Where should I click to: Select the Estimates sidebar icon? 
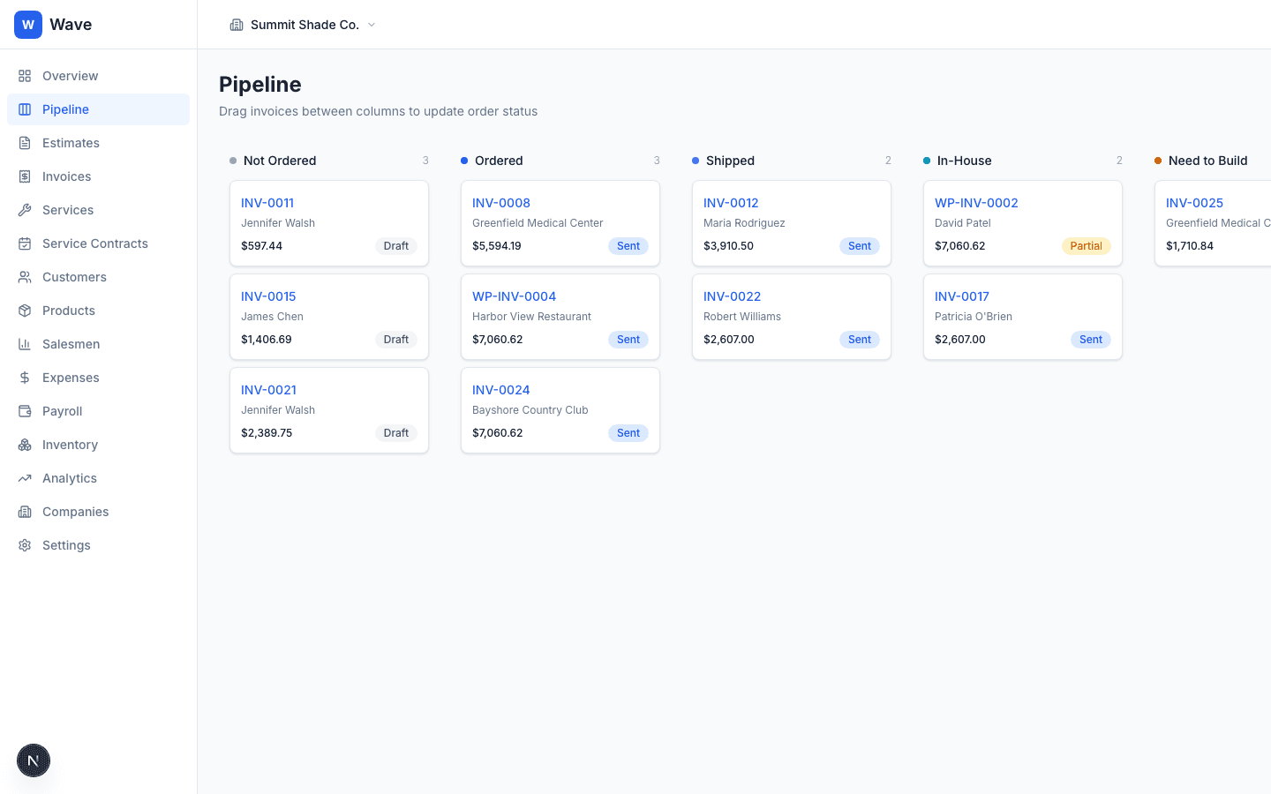25,143
